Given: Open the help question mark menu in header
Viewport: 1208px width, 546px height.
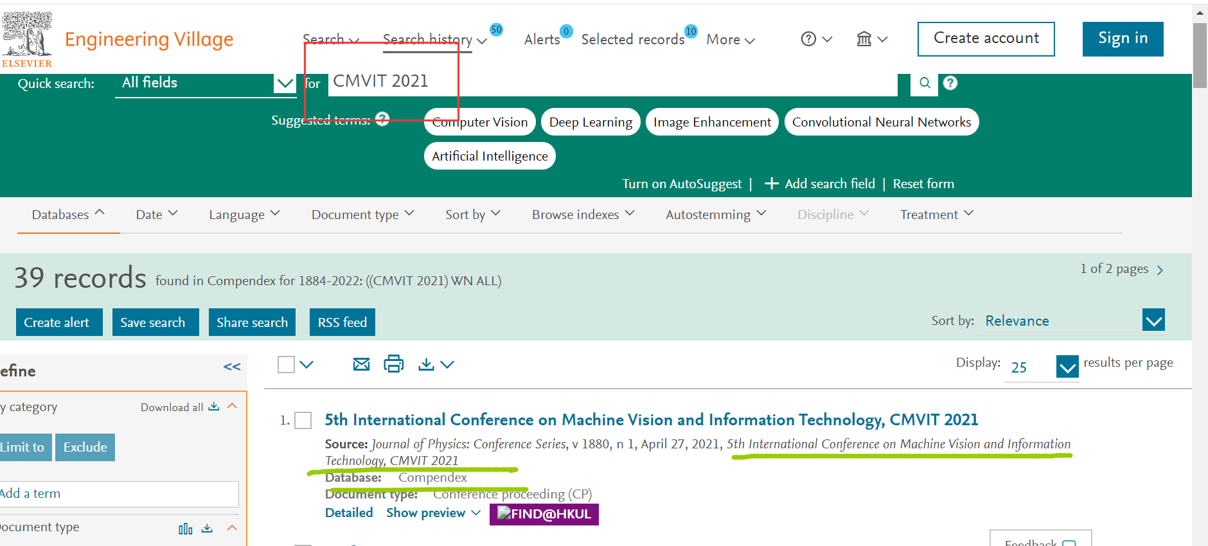Looking at the screenshot, I should pos(817,39).
